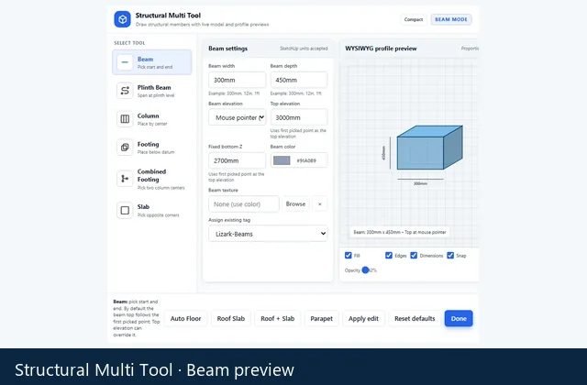Screen dimensions: 587x385
Task: Choose Slab label in tool list
Action: tap(143, 207)
